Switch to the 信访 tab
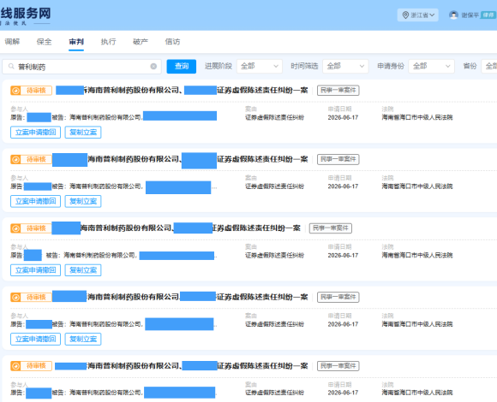 point(172,42)
